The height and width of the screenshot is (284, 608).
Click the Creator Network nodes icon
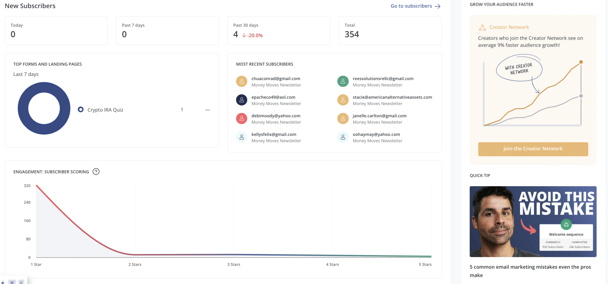482,28
